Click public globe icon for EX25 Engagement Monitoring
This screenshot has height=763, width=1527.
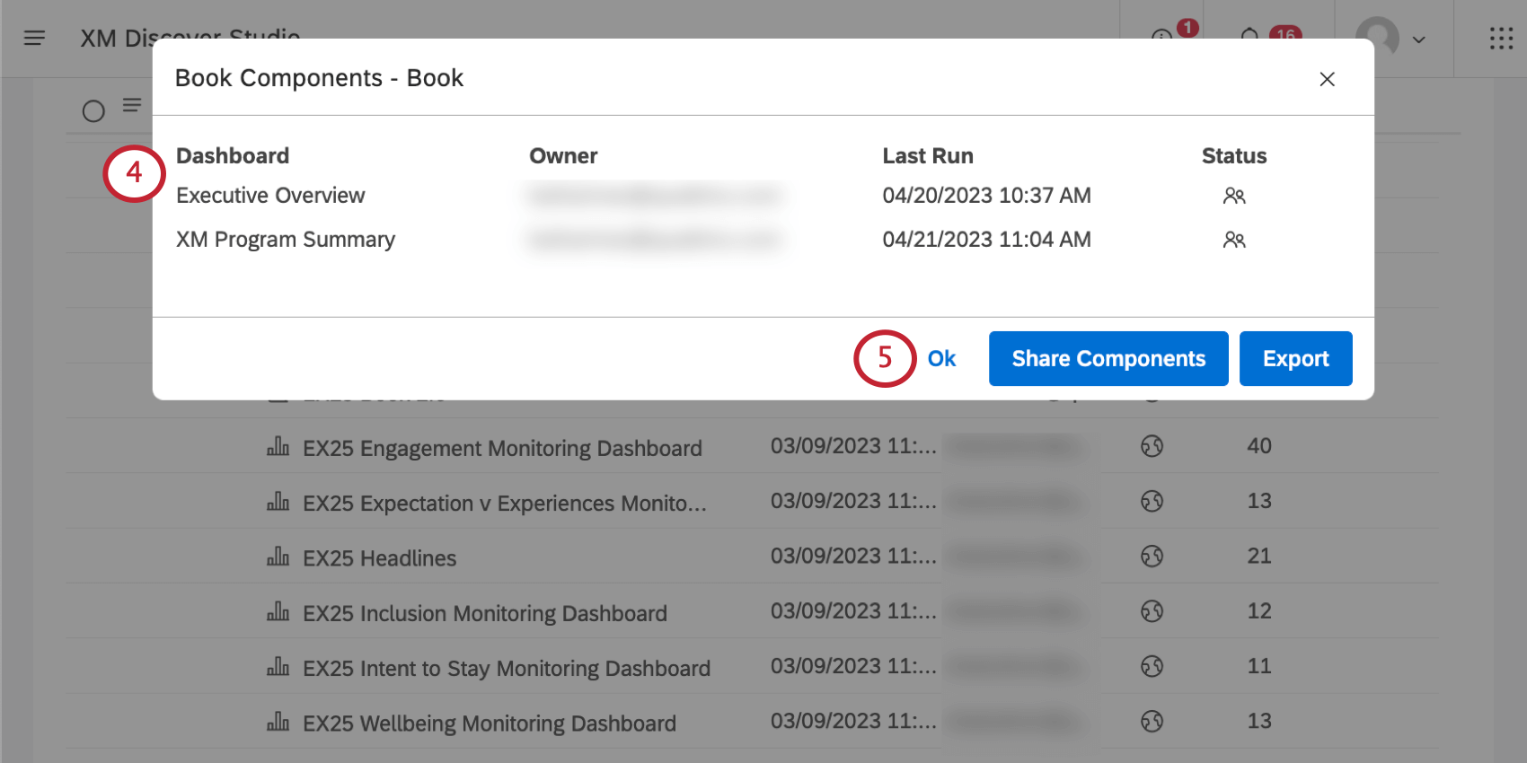(x=1152, y=446)
